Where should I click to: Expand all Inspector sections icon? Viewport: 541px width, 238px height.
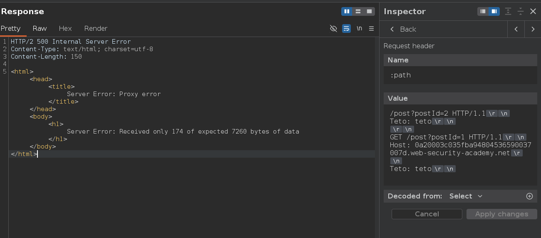[x=508, y=11]
